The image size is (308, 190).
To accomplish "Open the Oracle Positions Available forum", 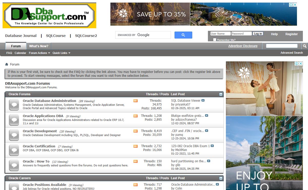I will tap(45, 185).
